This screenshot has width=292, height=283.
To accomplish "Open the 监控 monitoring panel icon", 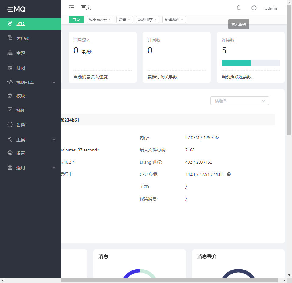I will tap(9, 24).
